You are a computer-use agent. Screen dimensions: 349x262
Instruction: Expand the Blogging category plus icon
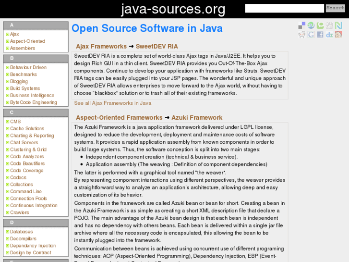[8, 81]
